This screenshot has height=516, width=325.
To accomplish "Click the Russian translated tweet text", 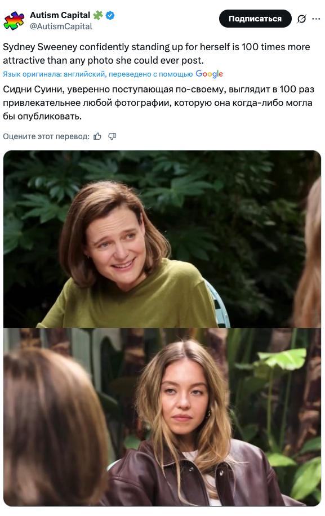I will click(x=158, y=103).
